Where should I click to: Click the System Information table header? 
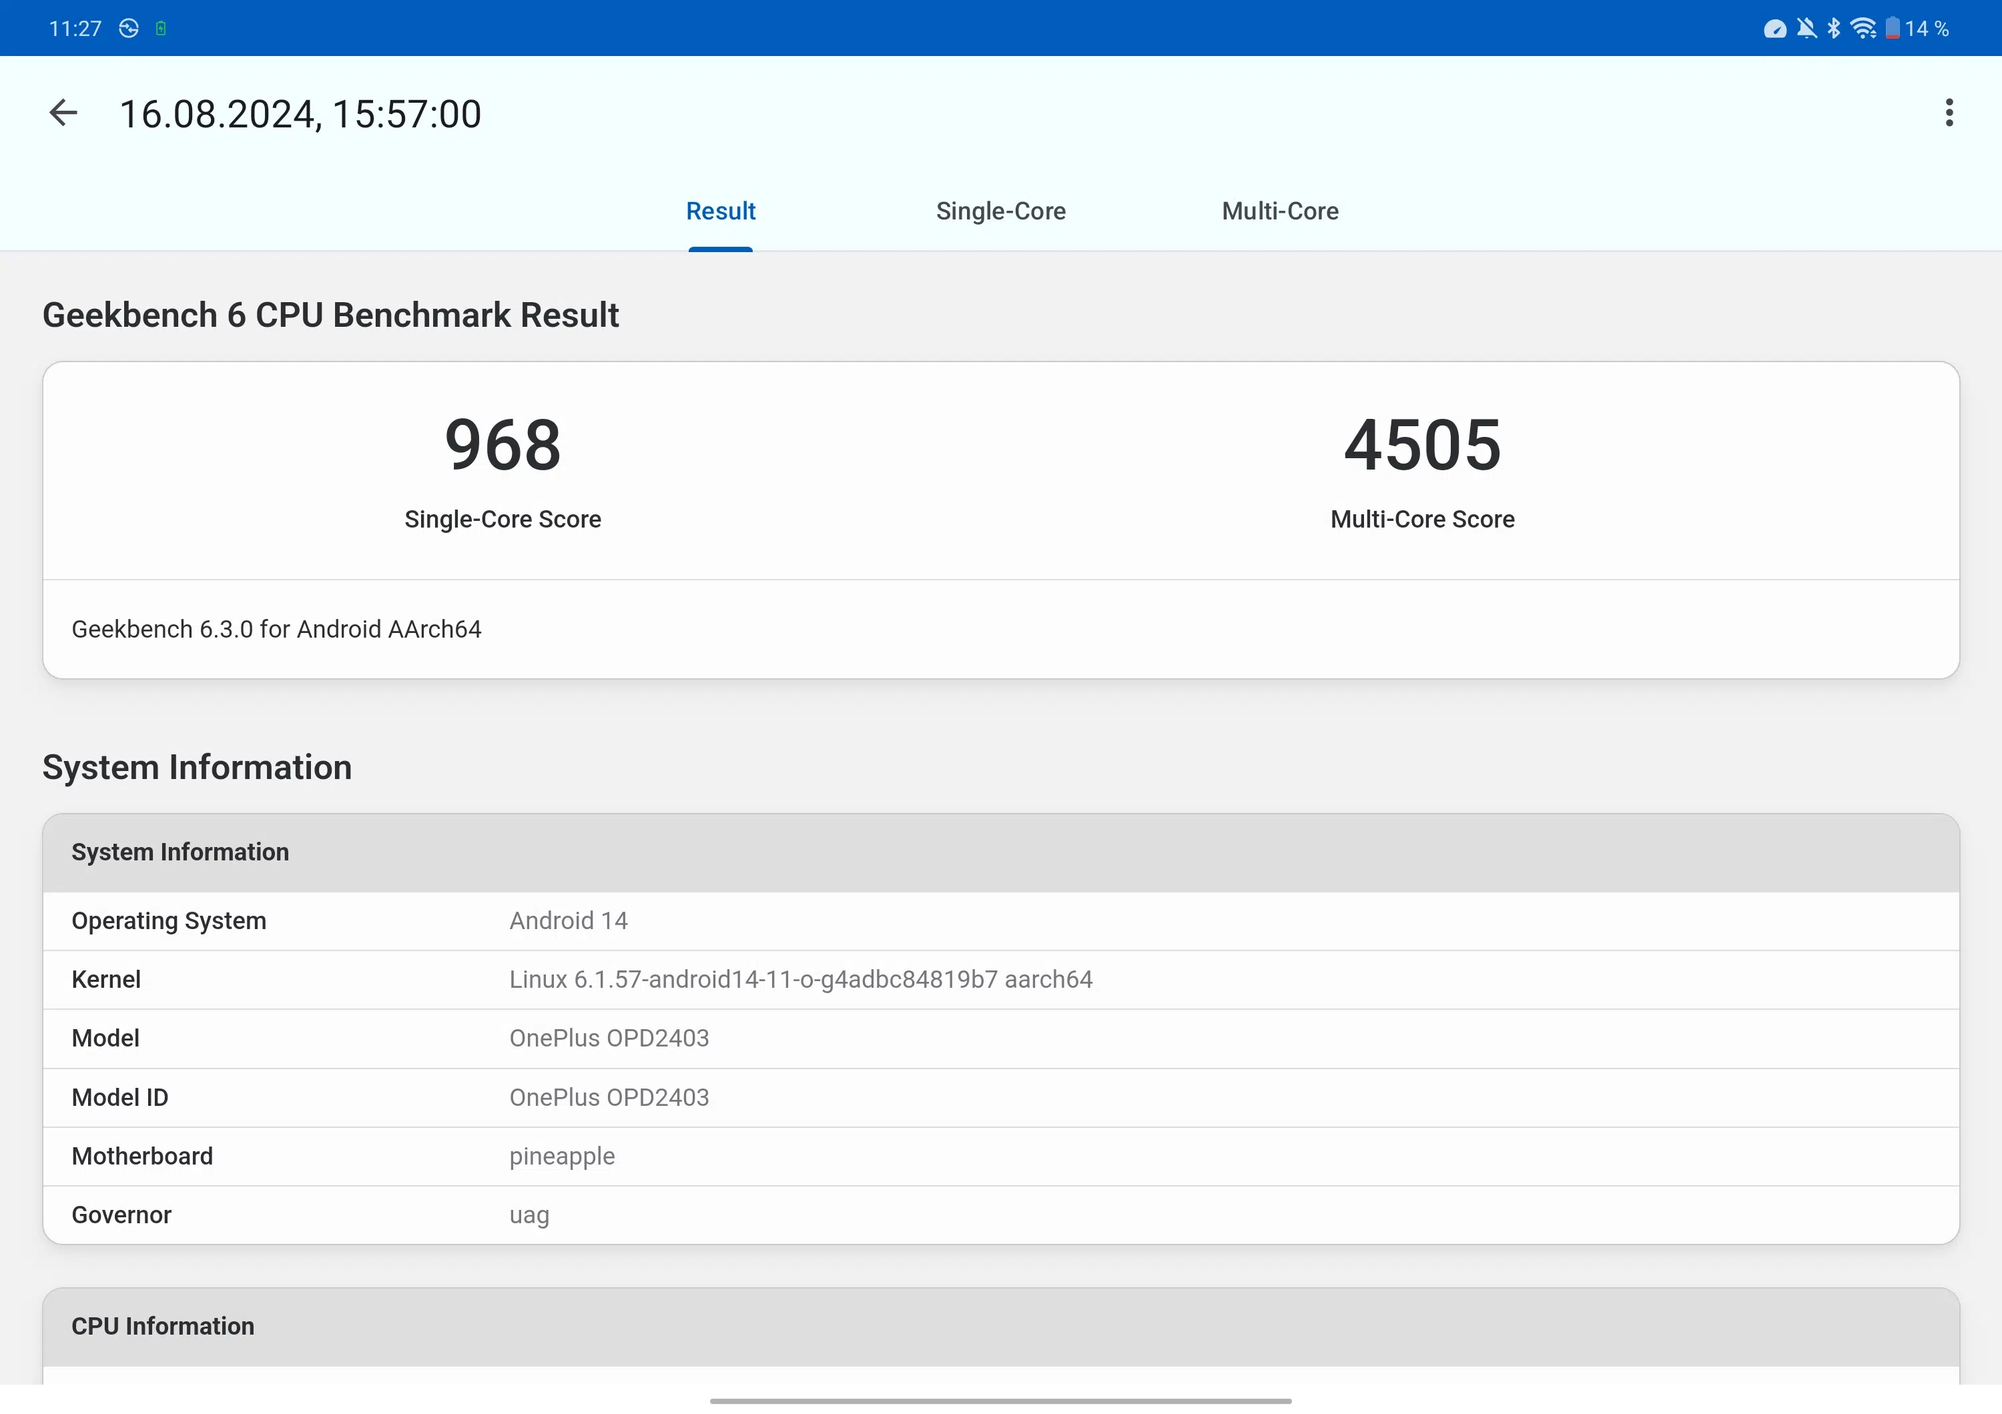click(x=1001, y=852)
